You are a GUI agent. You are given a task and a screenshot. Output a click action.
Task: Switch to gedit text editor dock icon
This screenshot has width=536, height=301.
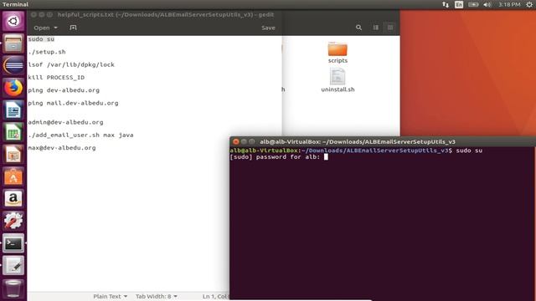click(x=13, y=266)
